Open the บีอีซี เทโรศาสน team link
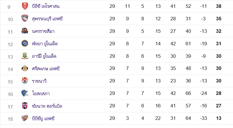This screenshot has width=233, height=128. click(46, 6)
